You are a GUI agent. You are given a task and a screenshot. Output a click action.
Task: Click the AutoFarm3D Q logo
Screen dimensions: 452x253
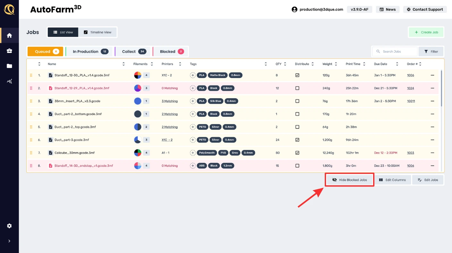tap(9, 9)
